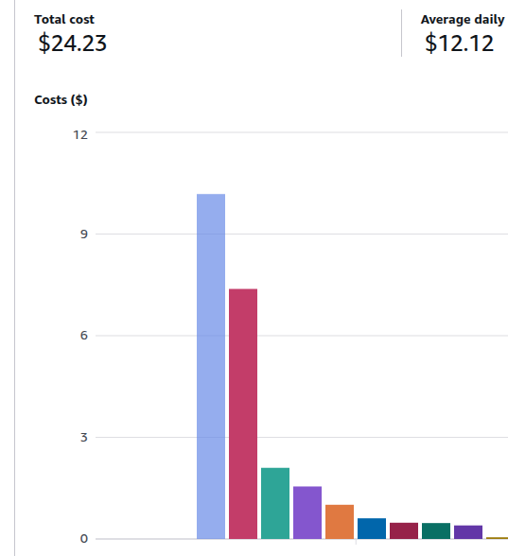This screenshot has height=556, width=508.
Task: Click the 3 y-axis label
Action: click(83, 437)
